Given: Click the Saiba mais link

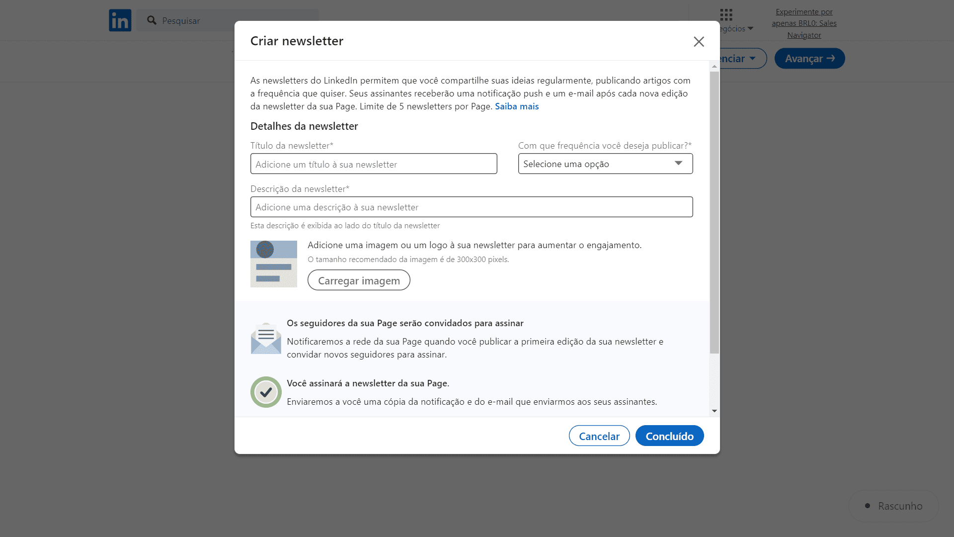Looking at the screenshot, I should pyautogui.click(x=516, y=106).
